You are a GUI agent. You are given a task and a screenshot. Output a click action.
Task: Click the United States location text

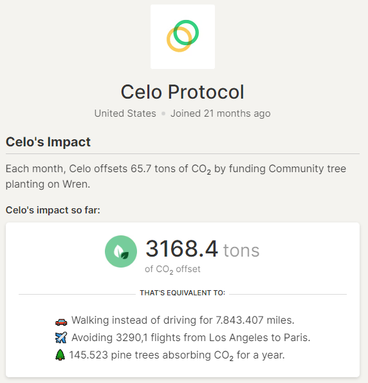125,113
